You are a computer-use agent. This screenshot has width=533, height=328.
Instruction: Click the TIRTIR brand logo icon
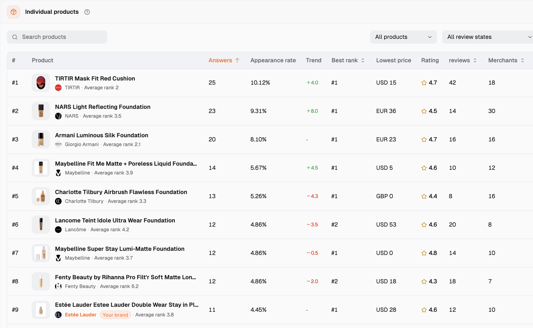click(x=58, y=88)
